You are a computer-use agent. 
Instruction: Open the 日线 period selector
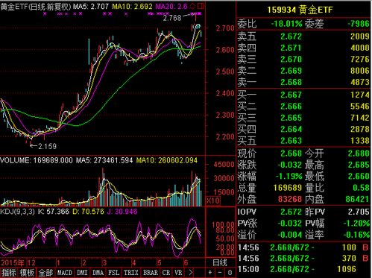220,262
